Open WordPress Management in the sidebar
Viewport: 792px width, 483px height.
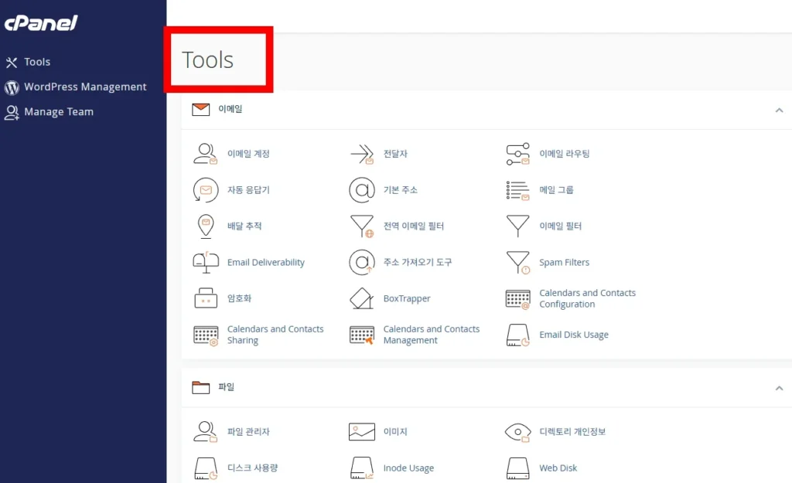pos(85,87)
